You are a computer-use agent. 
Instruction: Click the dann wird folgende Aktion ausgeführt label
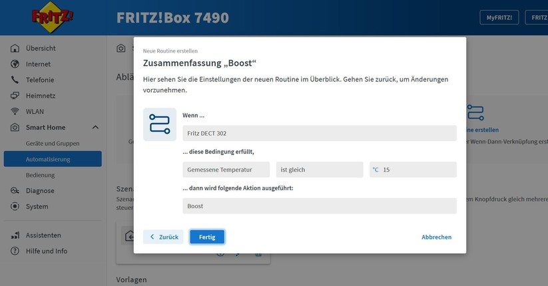click(238, 188)
